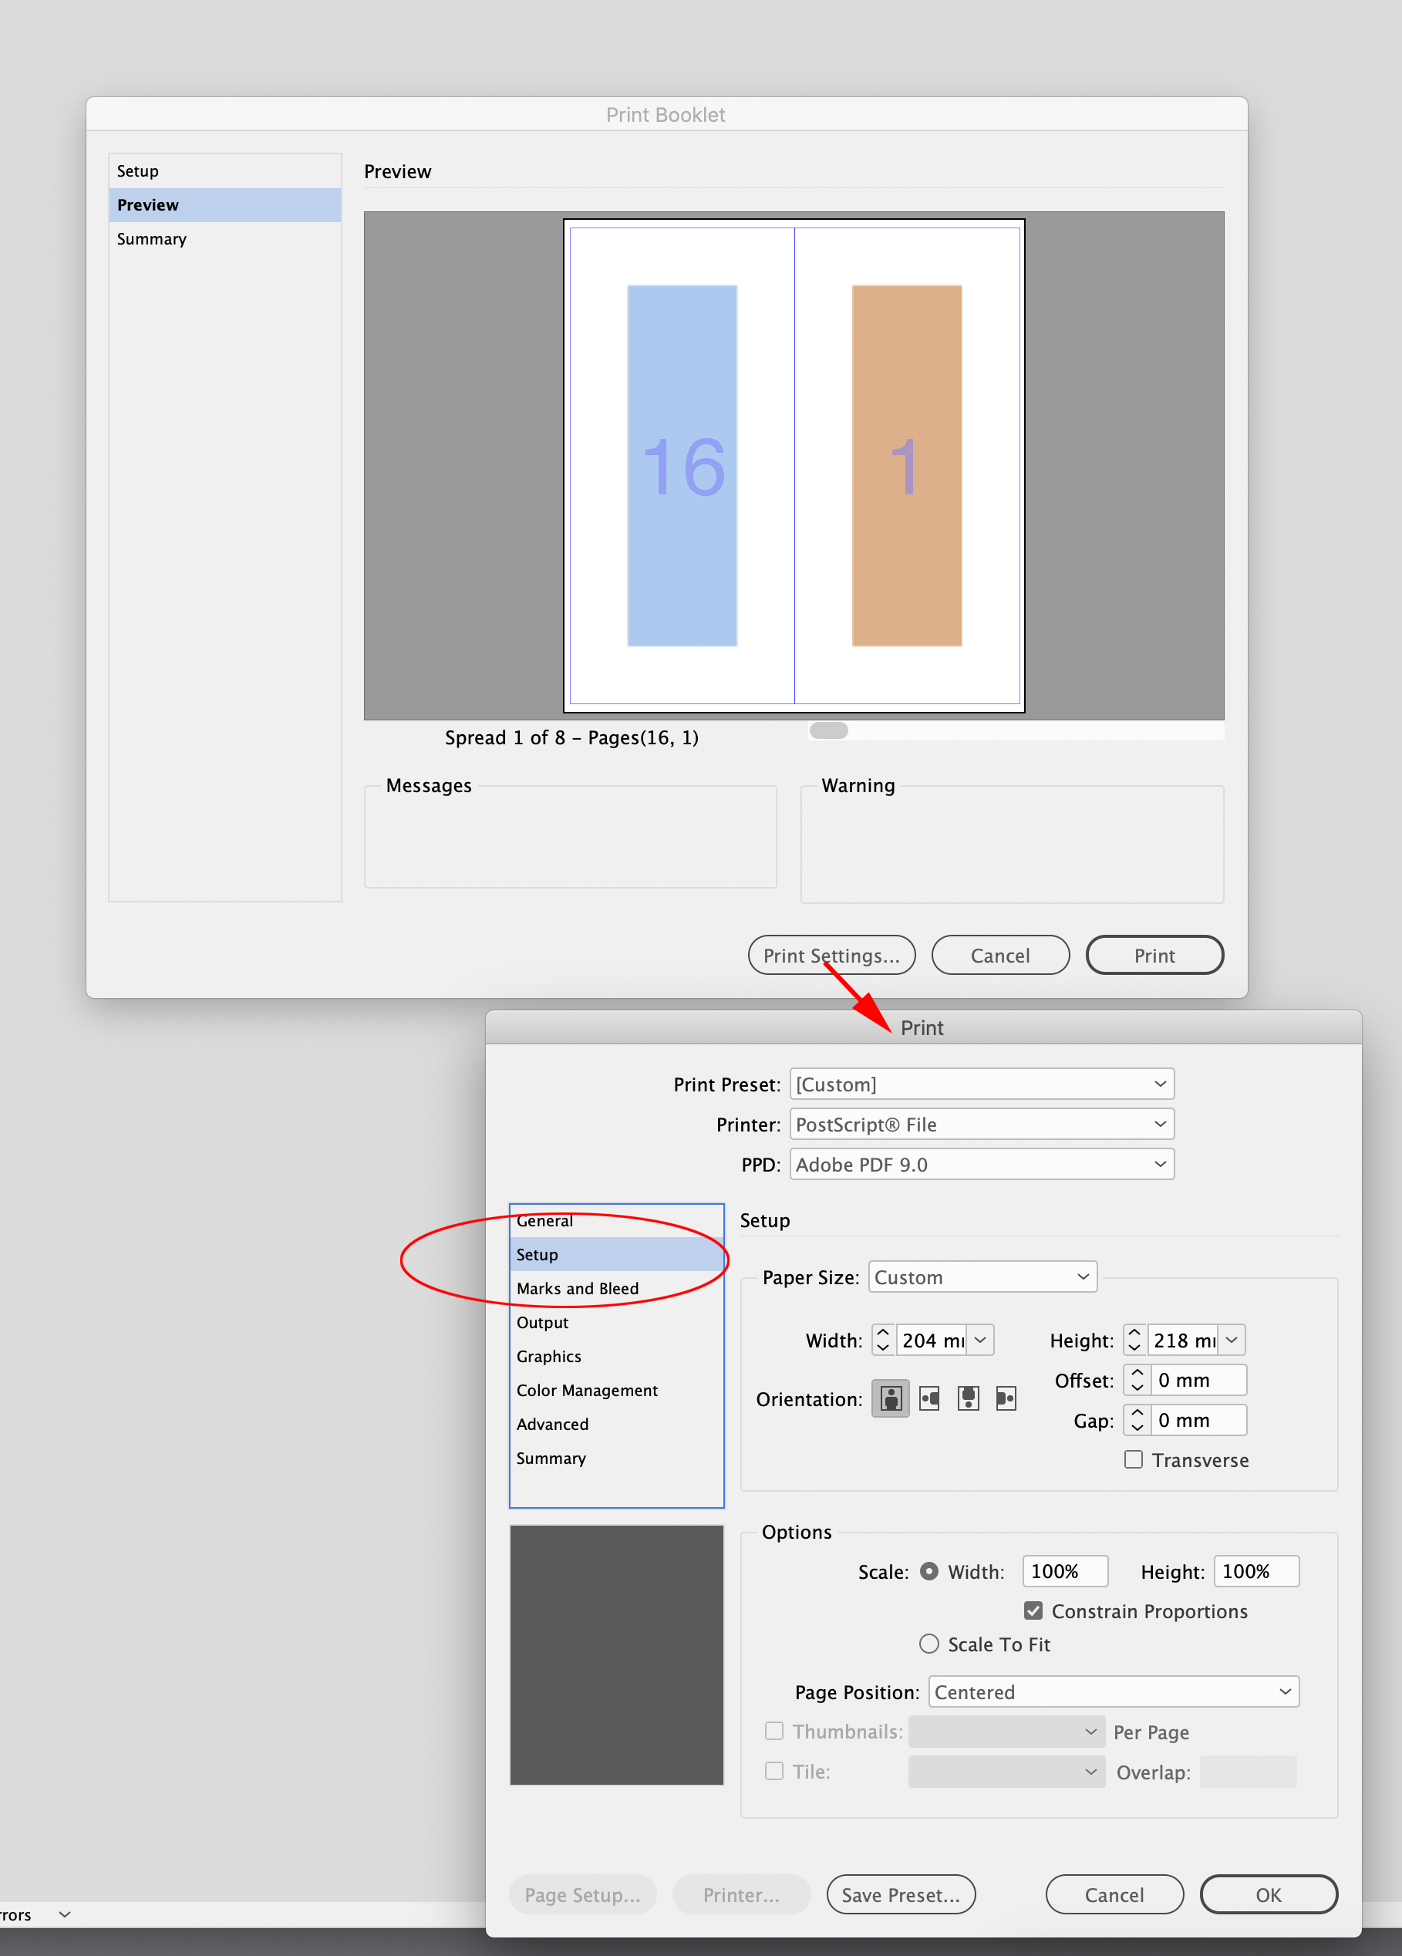This screenshot has height=1956, width=1402.
Task: Click the Width scale percentage field
Action: pos(1065,1570)
